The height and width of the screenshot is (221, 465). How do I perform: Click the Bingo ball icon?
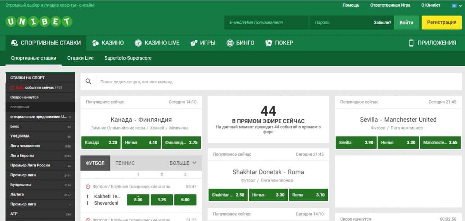pos(230,43)
